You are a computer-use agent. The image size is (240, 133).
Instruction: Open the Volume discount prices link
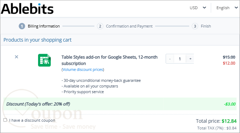click(83, 69)
